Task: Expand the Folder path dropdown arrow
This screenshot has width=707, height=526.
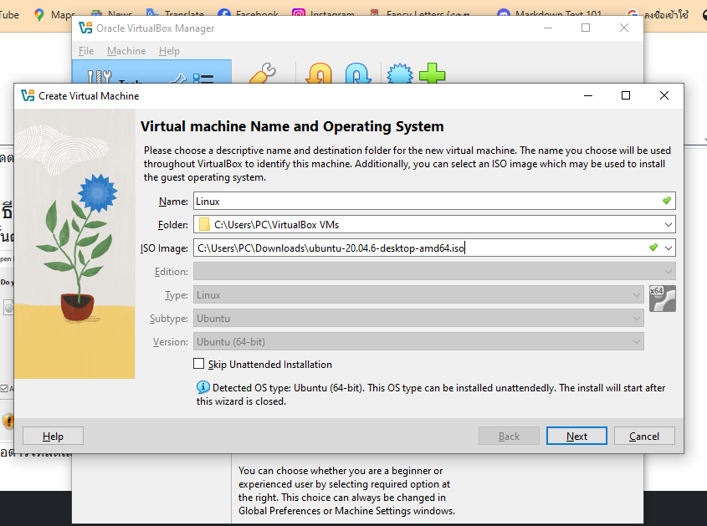Action: click(x=667, y=224)
